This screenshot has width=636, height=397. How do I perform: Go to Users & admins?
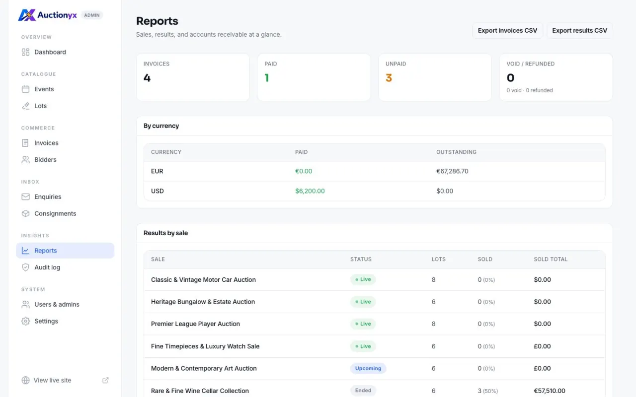point(65,305)
